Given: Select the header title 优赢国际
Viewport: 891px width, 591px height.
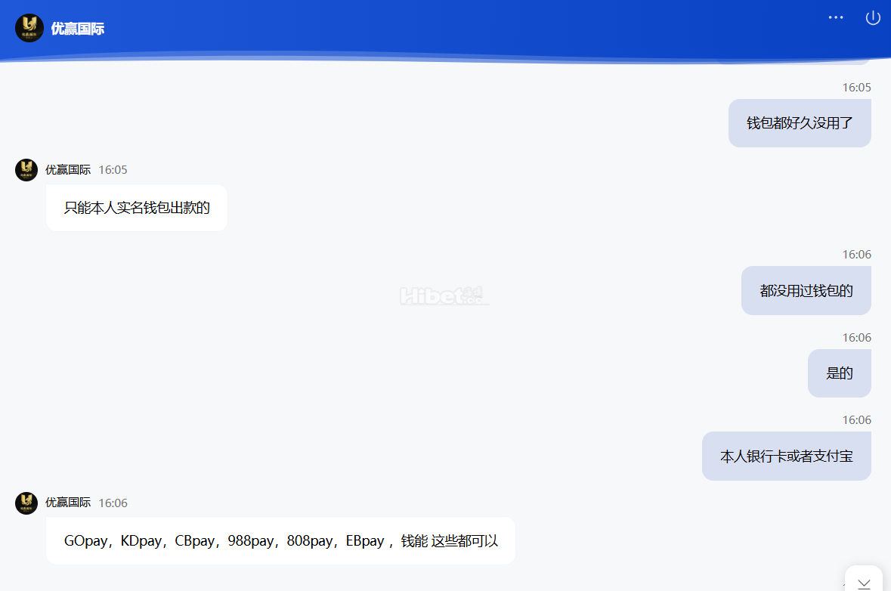Looking at the screenshot, I should click(x=78, y=29).
